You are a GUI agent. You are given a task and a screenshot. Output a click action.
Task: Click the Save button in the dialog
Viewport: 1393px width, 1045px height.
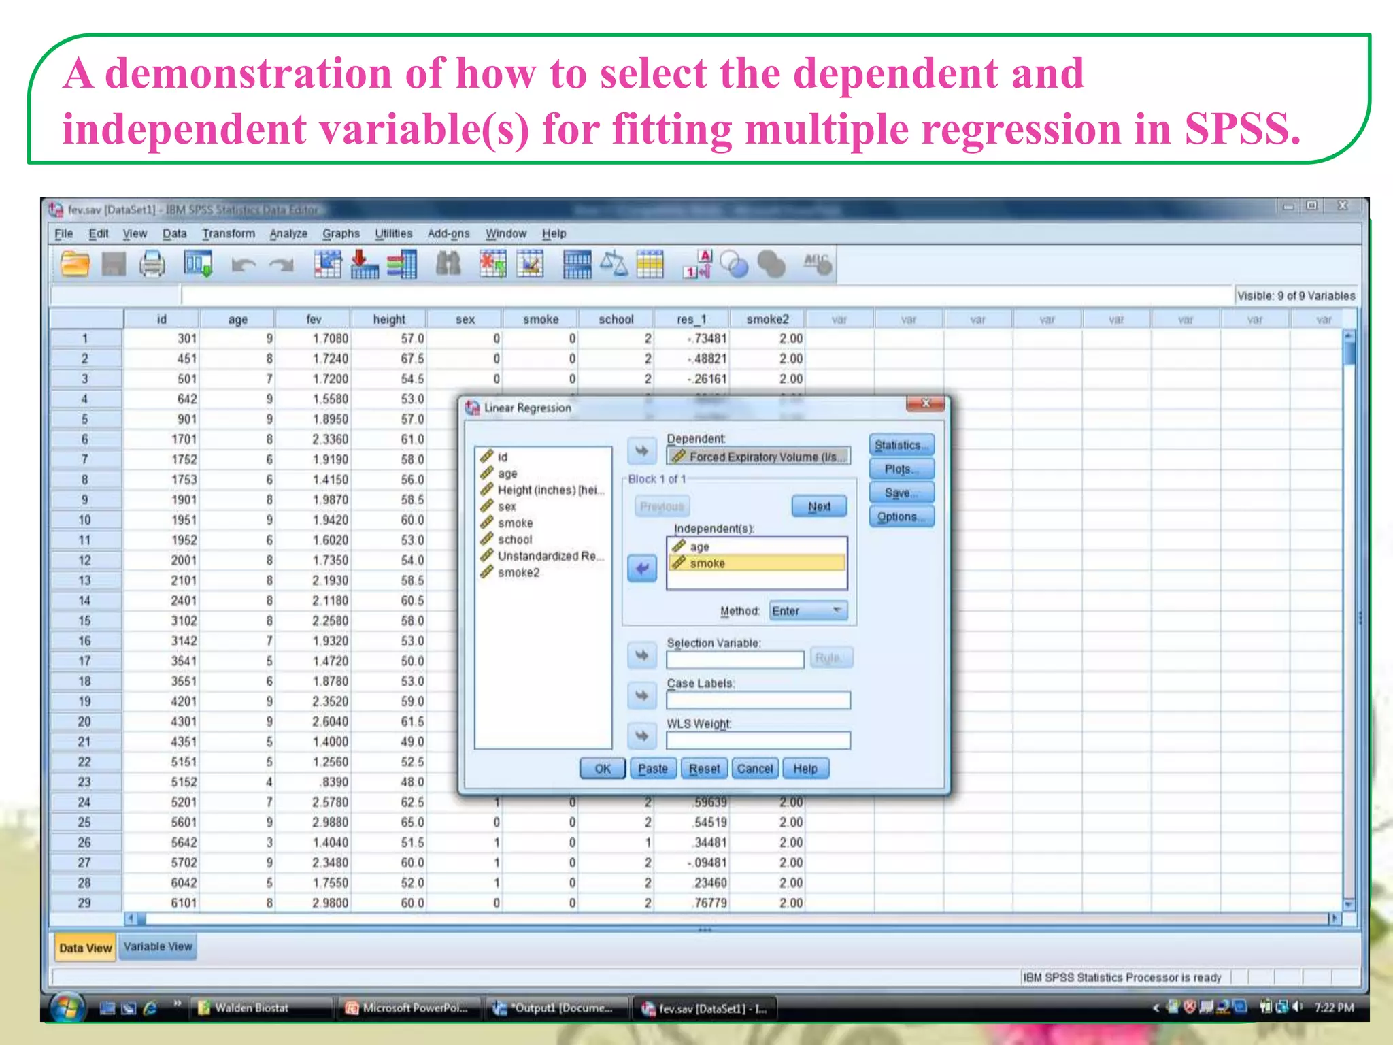pos(902,493)
